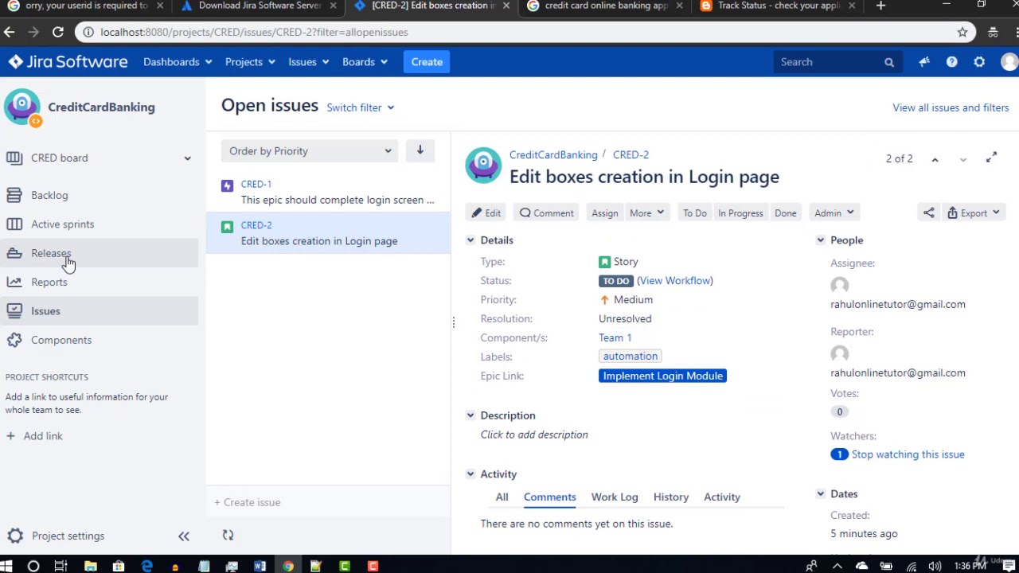
Task: Open Word from the taskbar
Action: coord(260,566)
